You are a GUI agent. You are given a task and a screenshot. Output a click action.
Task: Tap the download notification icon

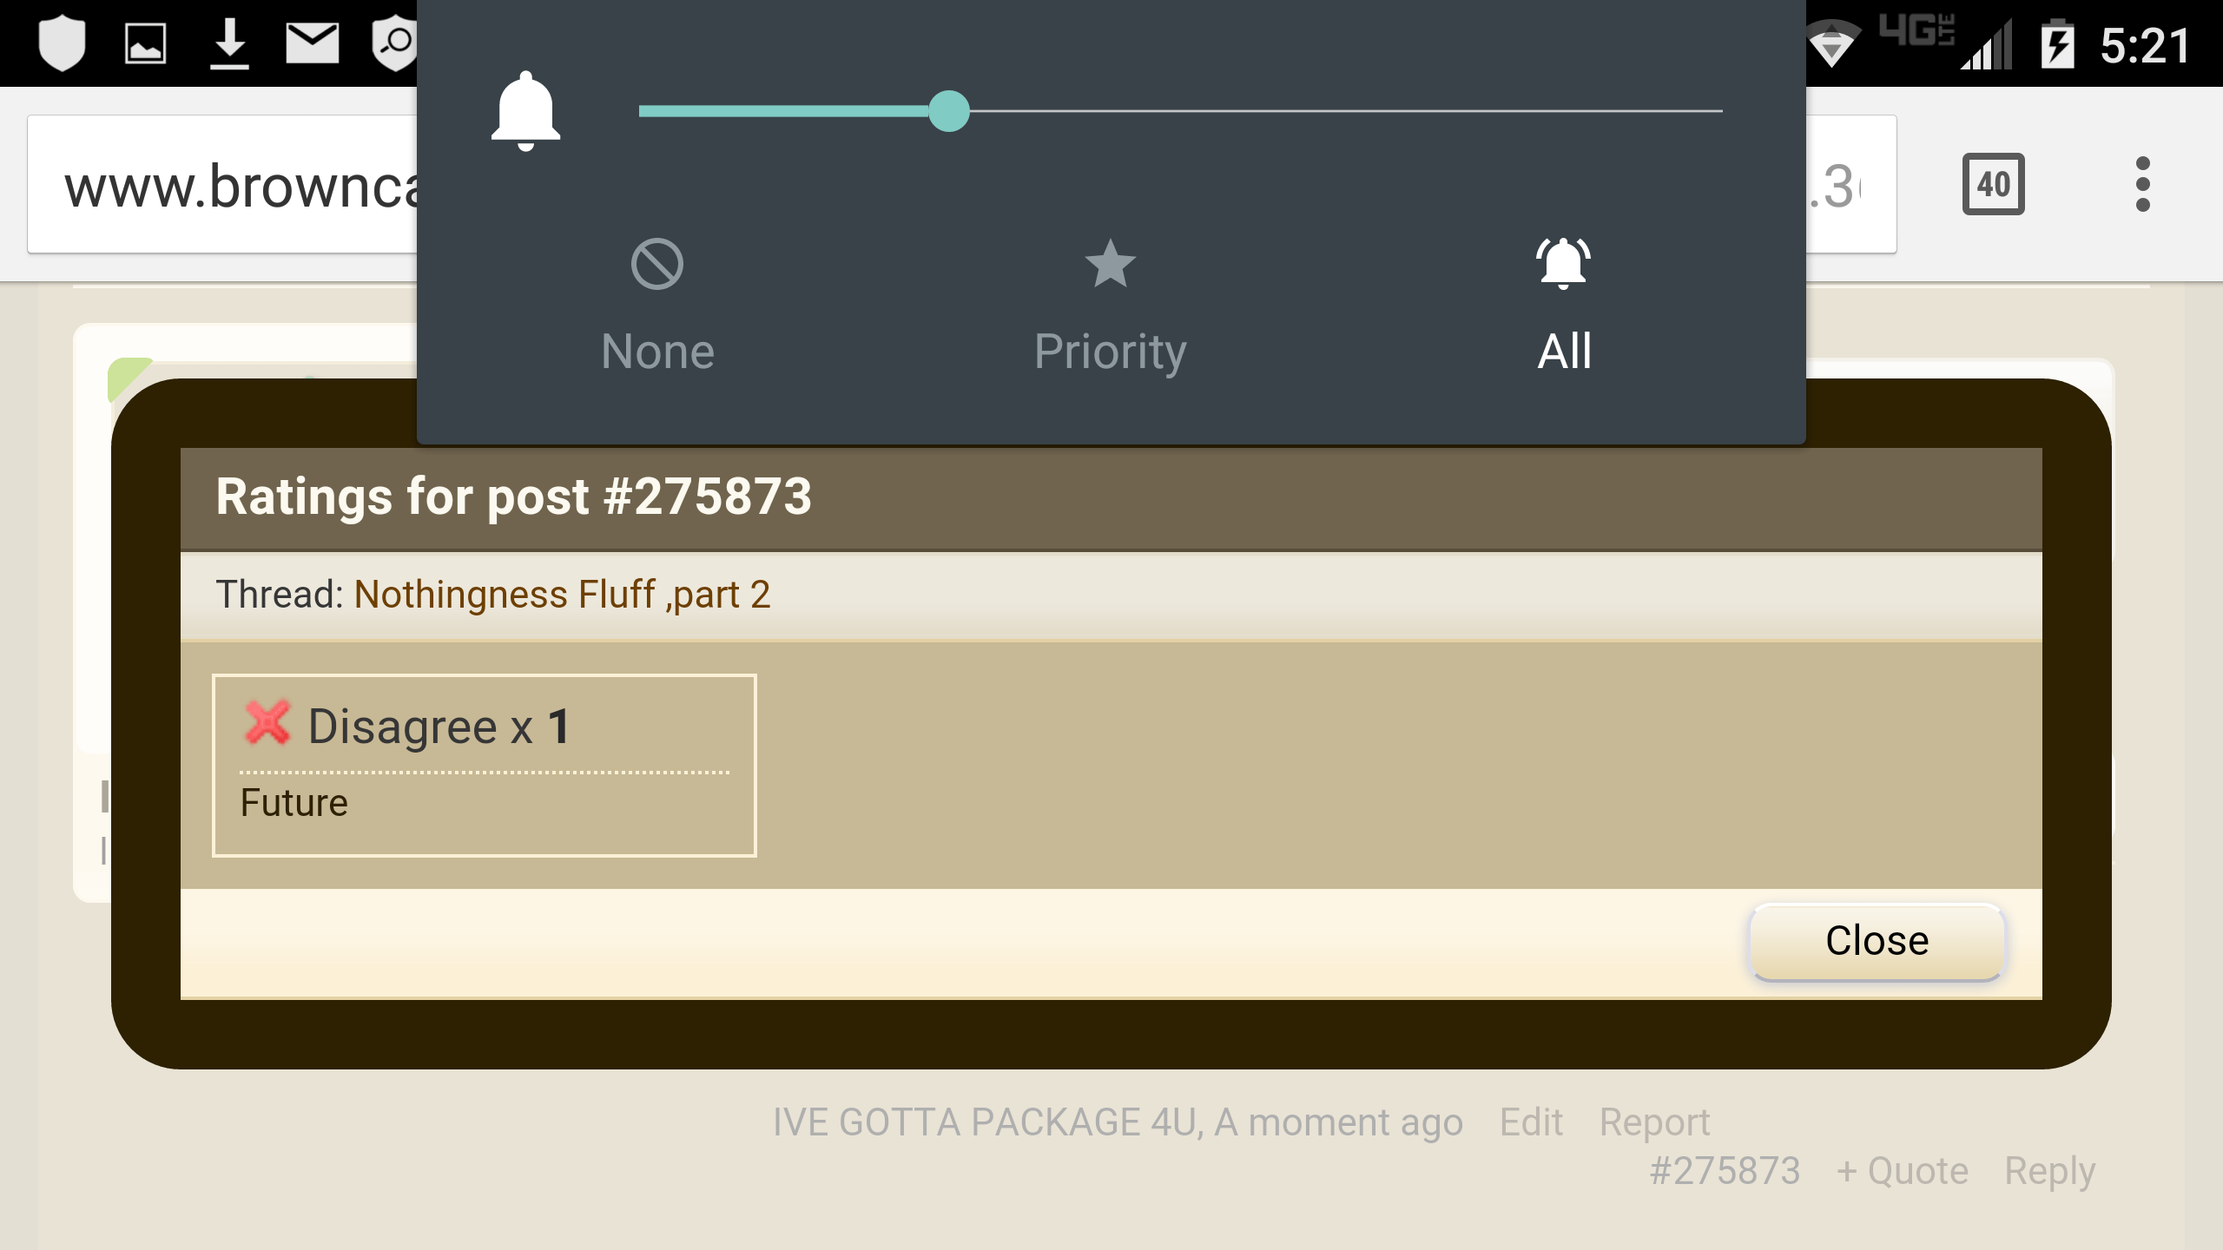[229, 43]
